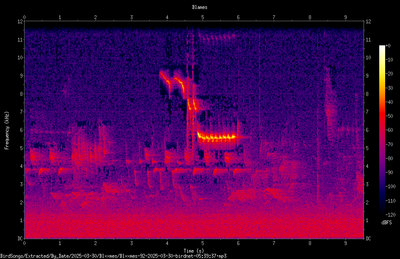Click '9' on the left frequency axis
The width and height of the screenshot is (400, 259).
(x=21, y=76)
